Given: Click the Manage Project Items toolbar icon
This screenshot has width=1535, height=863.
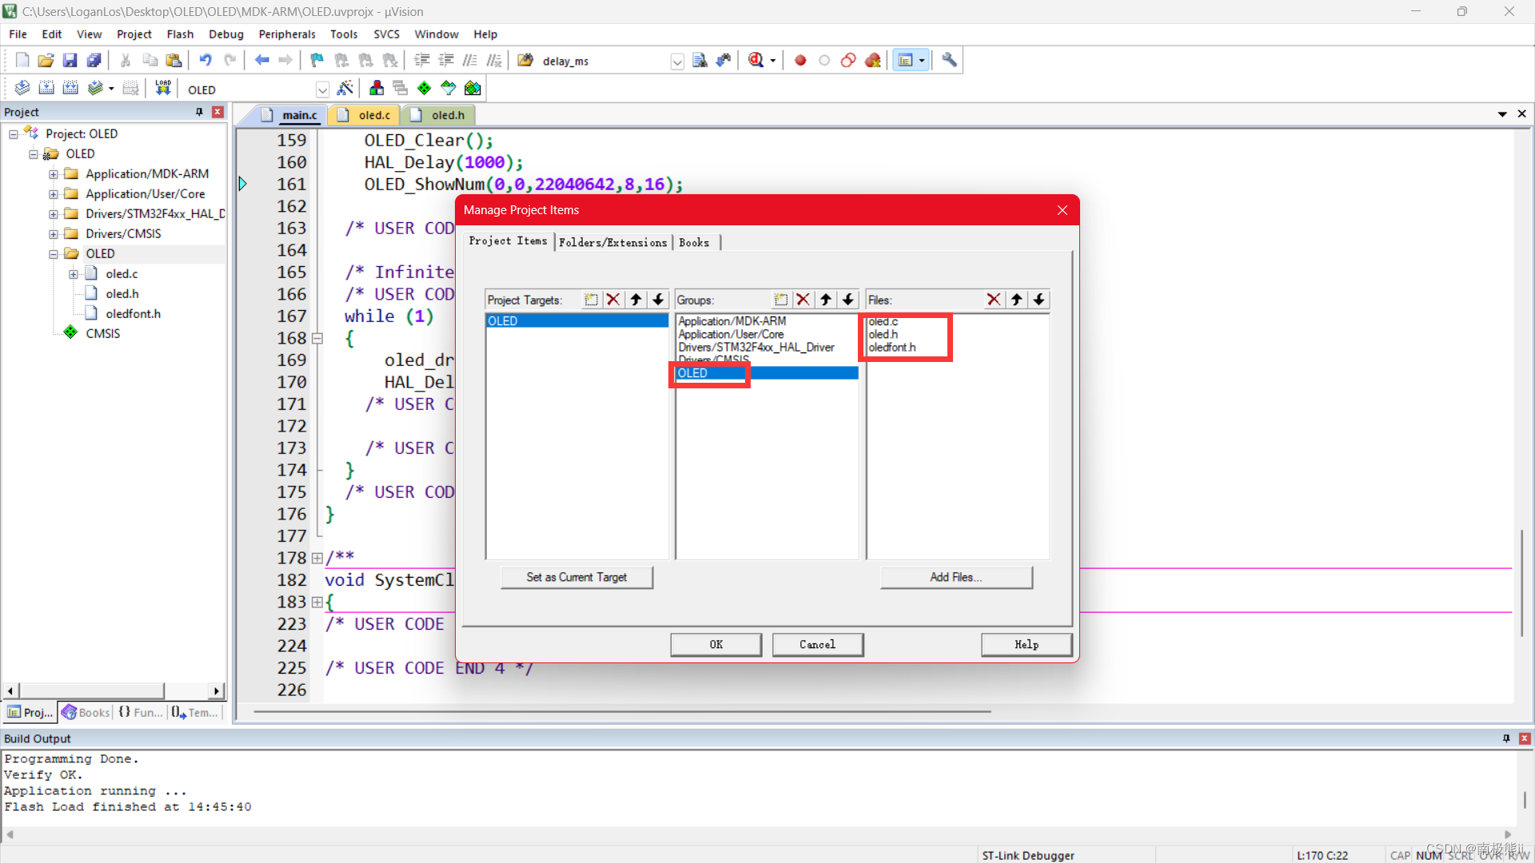Looking at the screenshot, I should click(376, 88).
